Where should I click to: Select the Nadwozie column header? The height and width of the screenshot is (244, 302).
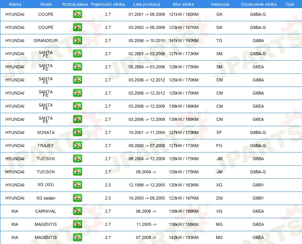click(220, 4)
